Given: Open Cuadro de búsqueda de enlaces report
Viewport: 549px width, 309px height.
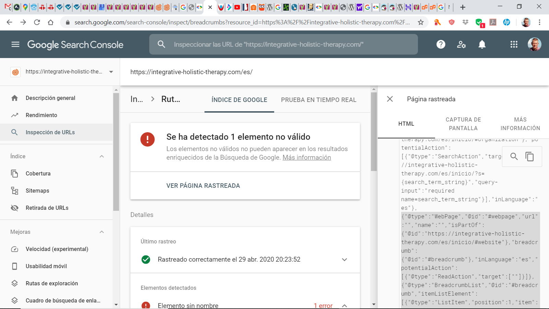Looking at the screenshot, I should (x=56, y=300).
